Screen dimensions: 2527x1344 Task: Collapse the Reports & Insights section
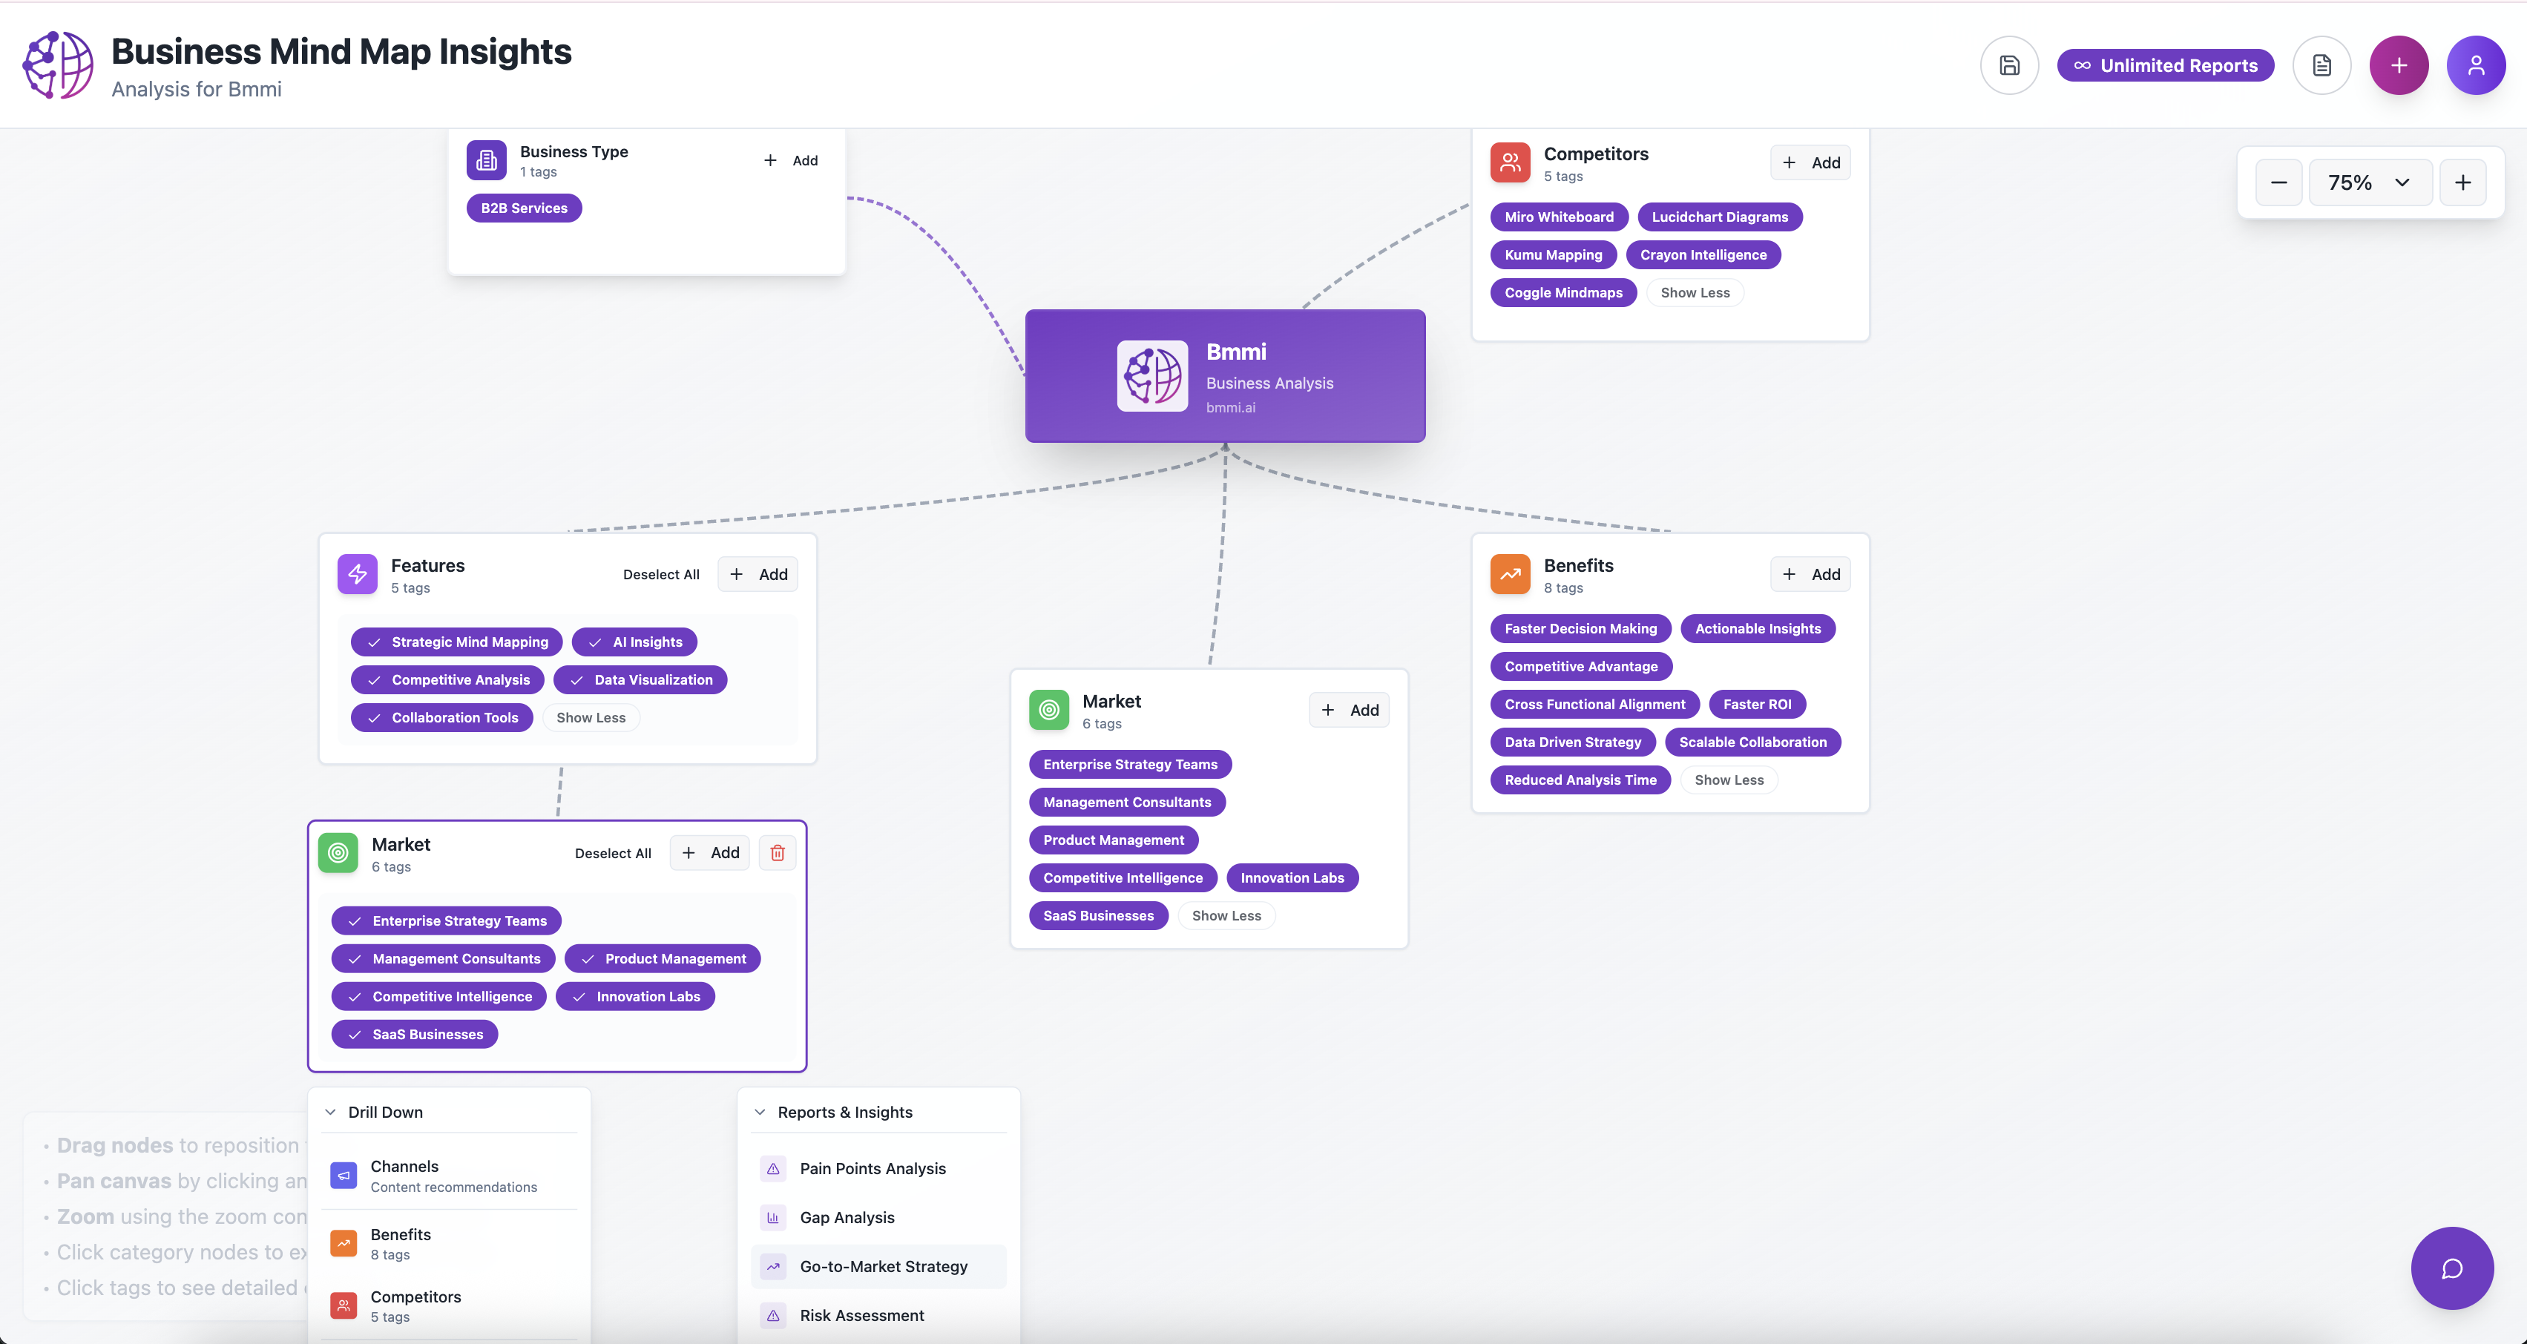(760, 1112)
